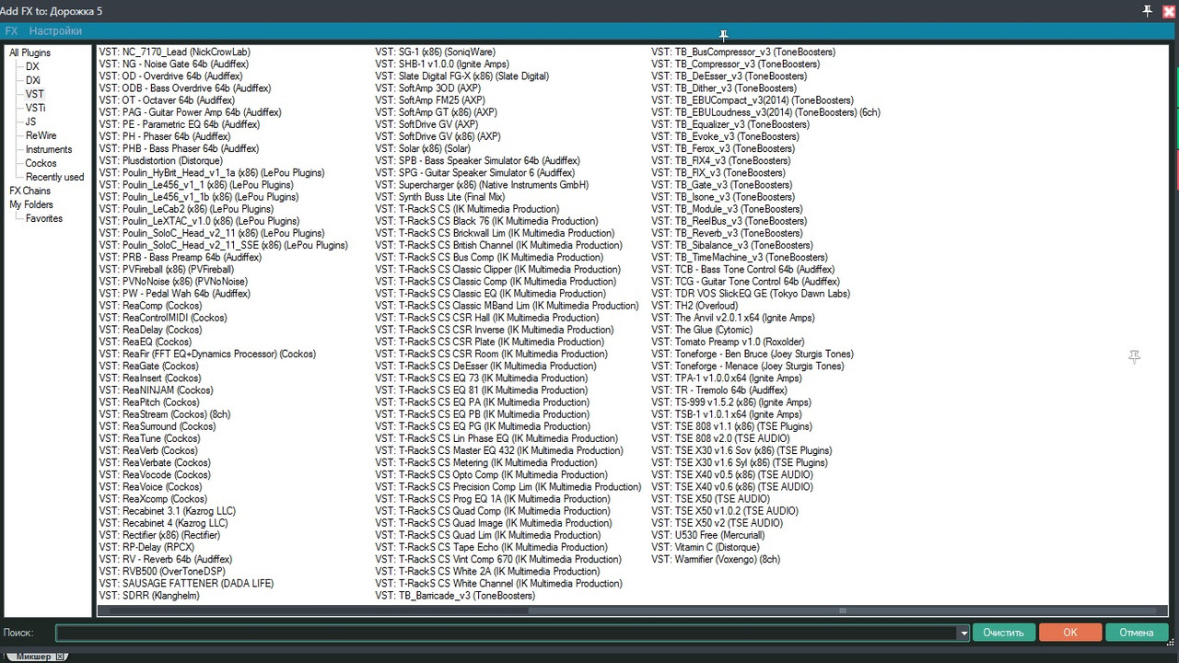
Task: Select the DXi plugin category
Action: tap(33, 80)
